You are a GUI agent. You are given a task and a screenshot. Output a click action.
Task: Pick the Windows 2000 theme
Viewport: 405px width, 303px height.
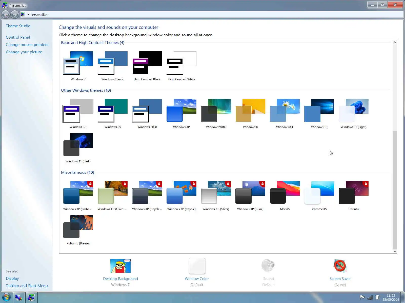pos(147,114)
